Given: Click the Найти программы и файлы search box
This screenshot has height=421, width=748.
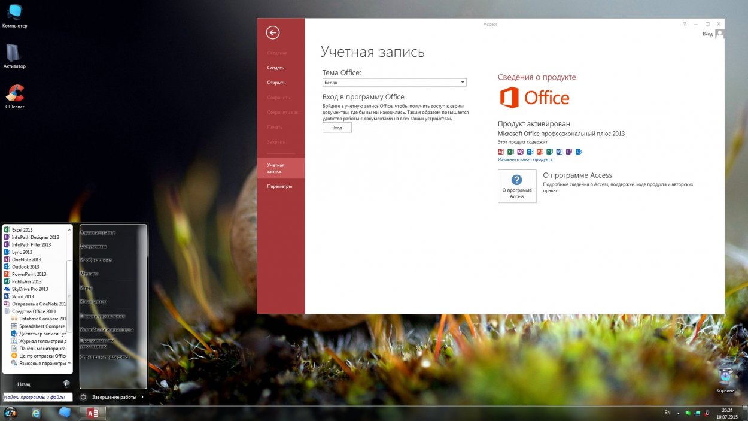Looking at the screenshot, I should pos(37,397).
